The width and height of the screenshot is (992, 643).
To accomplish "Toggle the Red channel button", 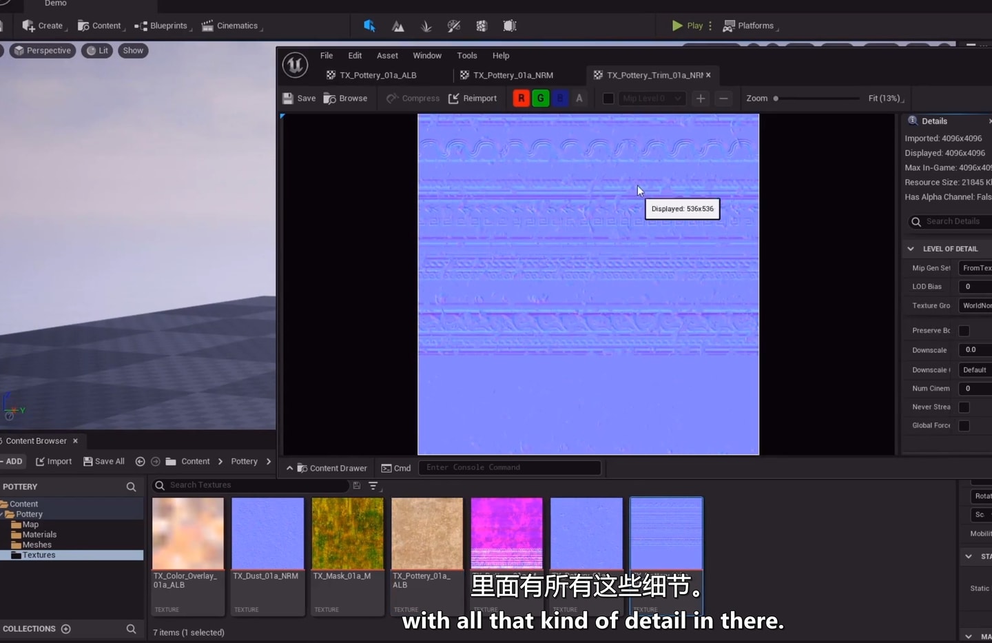I will (x=521, y=99).
